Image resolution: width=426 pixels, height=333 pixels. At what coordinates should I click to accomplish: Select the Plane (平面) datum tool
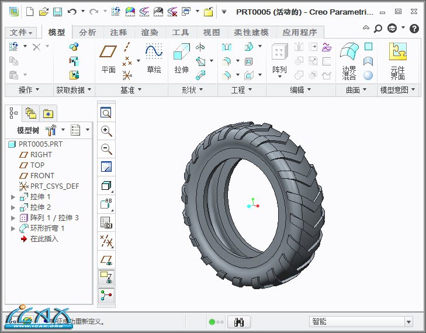(x=108, y=58)
